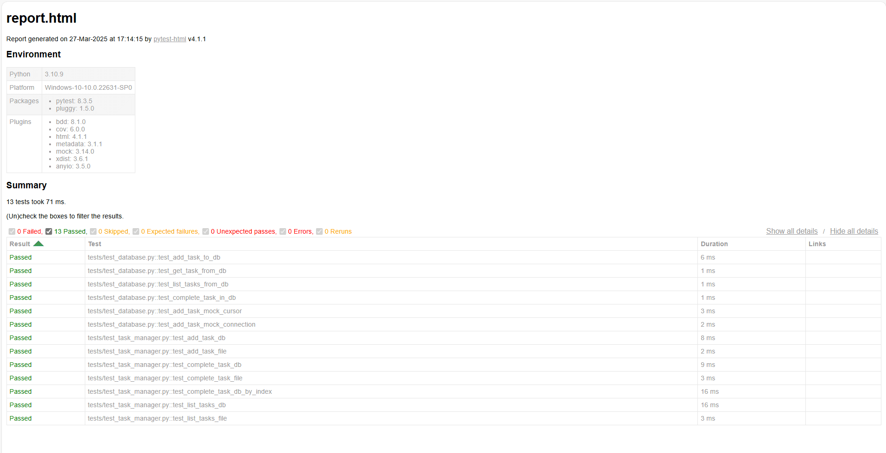Expand details for test_add_task_to_db
The width and height of the screenshot is (886, 453).
point(154,257)
